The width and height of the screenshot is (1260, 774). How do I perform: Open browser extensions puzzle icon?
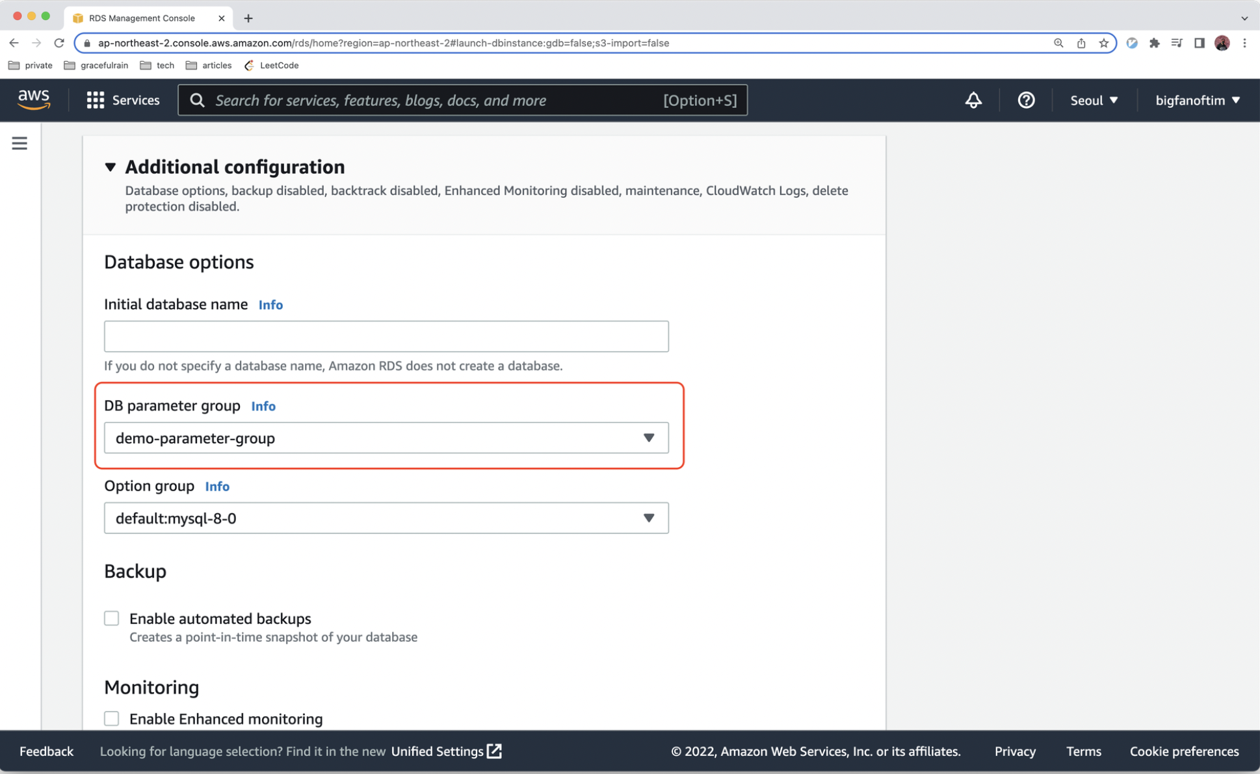coord(1154,43)
